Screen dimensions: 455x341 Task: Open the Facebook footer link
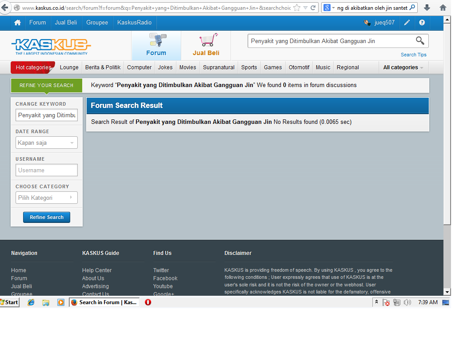165,278
